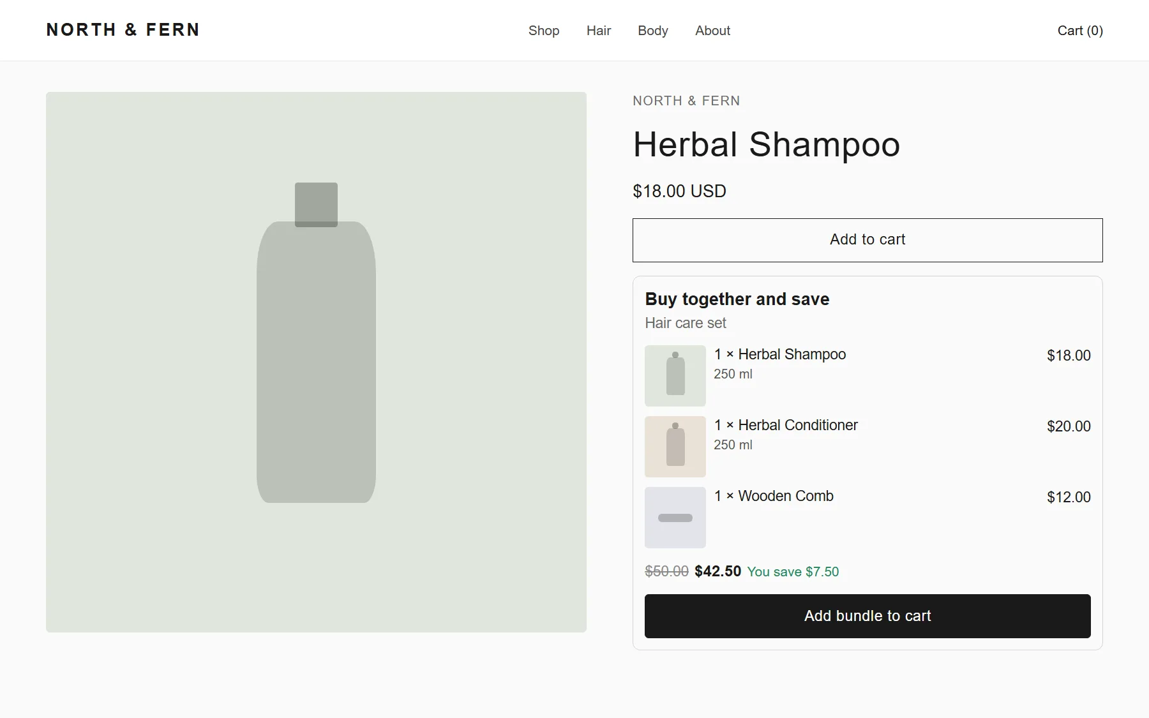
Task: Click the NORTH & FERN vendor label above title
Action: [686, 101]
